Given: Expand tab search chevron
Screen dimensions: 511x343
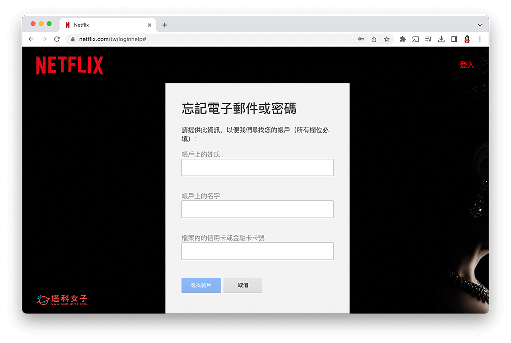Looking at the screenshot, I should pos(480,25).
